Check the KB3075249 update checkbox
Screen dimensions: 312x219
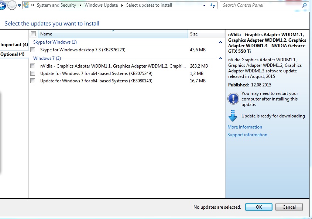33,73
